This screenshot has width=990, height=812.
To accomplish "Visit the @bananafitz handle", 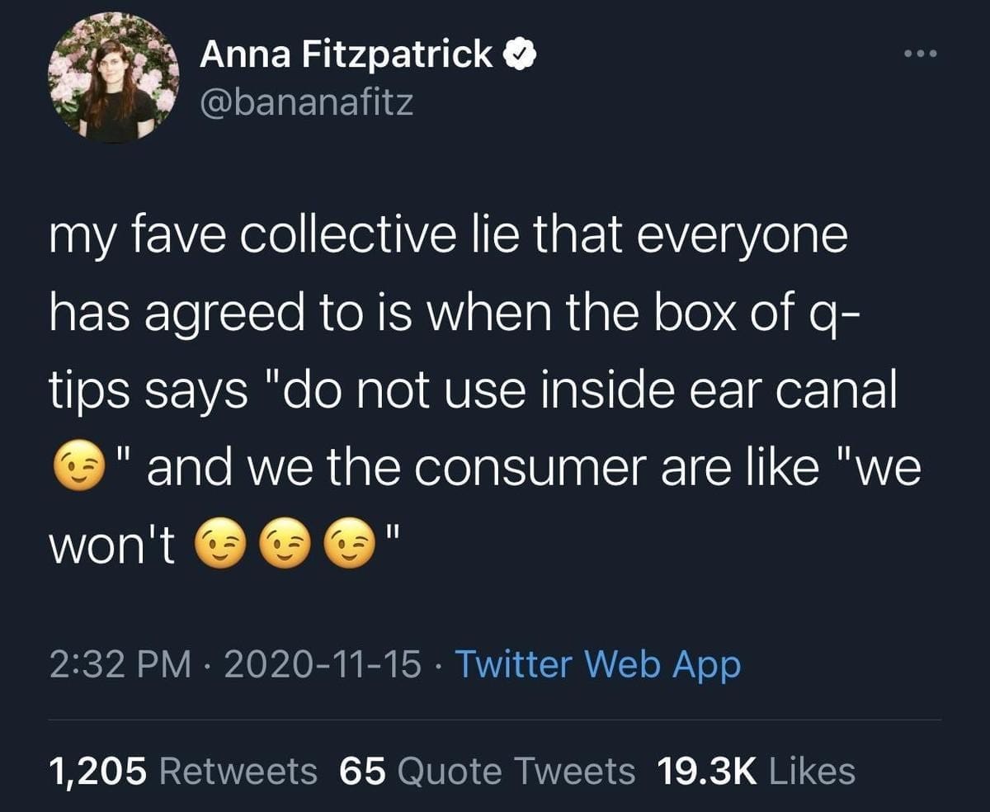I will 306,102.
